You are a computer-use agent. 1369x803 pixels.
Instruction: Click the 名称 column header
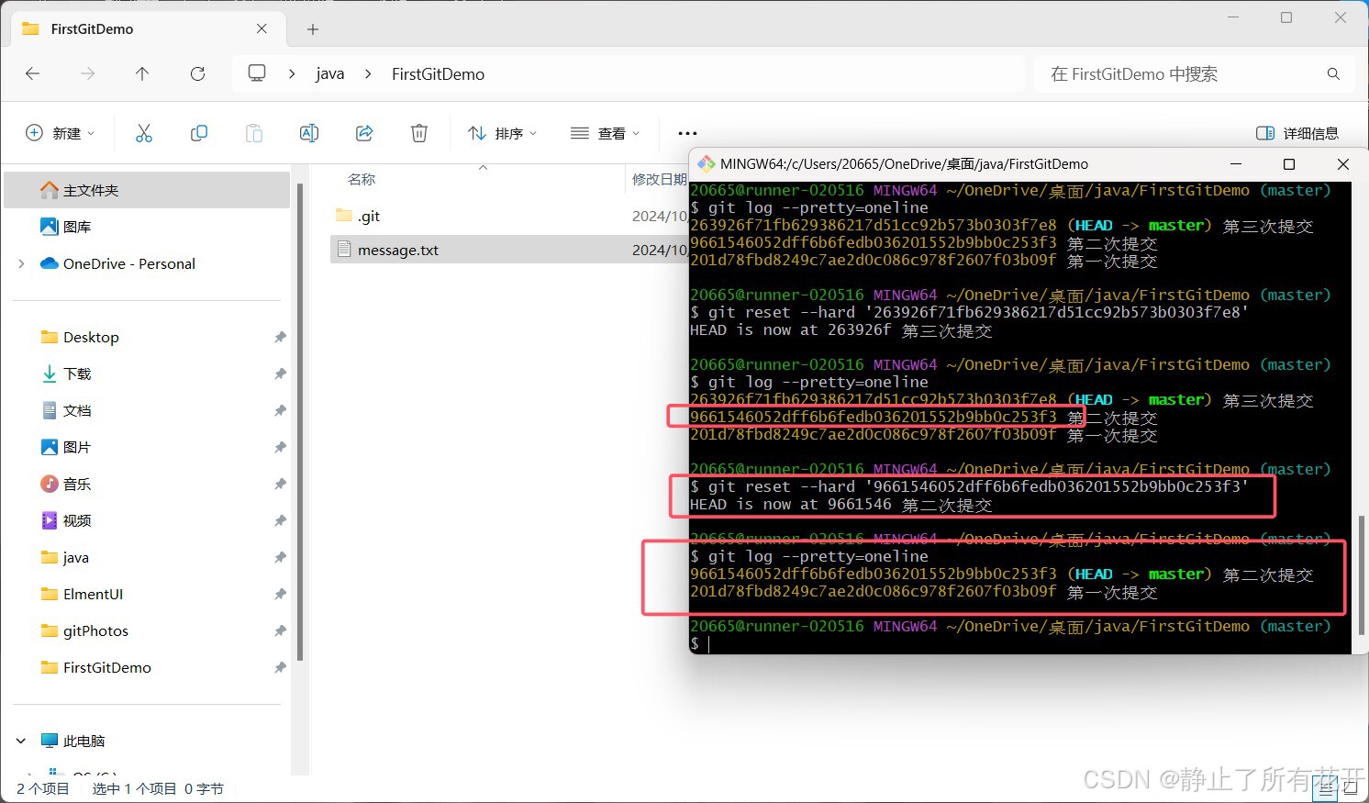pyautogui.click(x=362, y=179)
